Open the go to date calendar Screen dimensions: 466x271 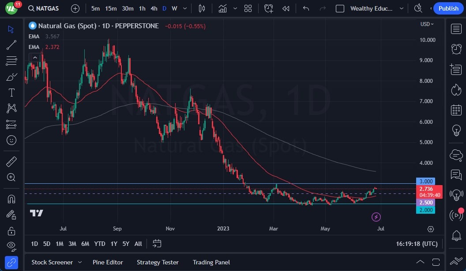coord(157,244)
